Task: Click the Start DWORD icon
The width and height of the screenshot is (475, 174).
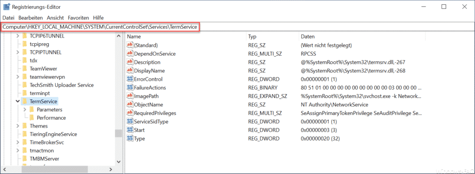Action: tap(130, 130)
